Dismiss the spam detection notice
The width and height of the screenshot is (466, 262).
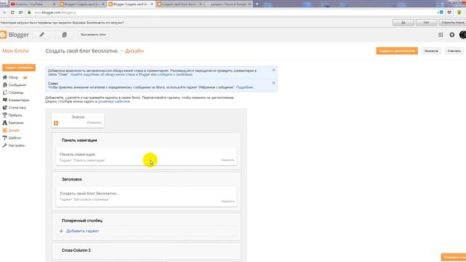[x=274, y=70]
